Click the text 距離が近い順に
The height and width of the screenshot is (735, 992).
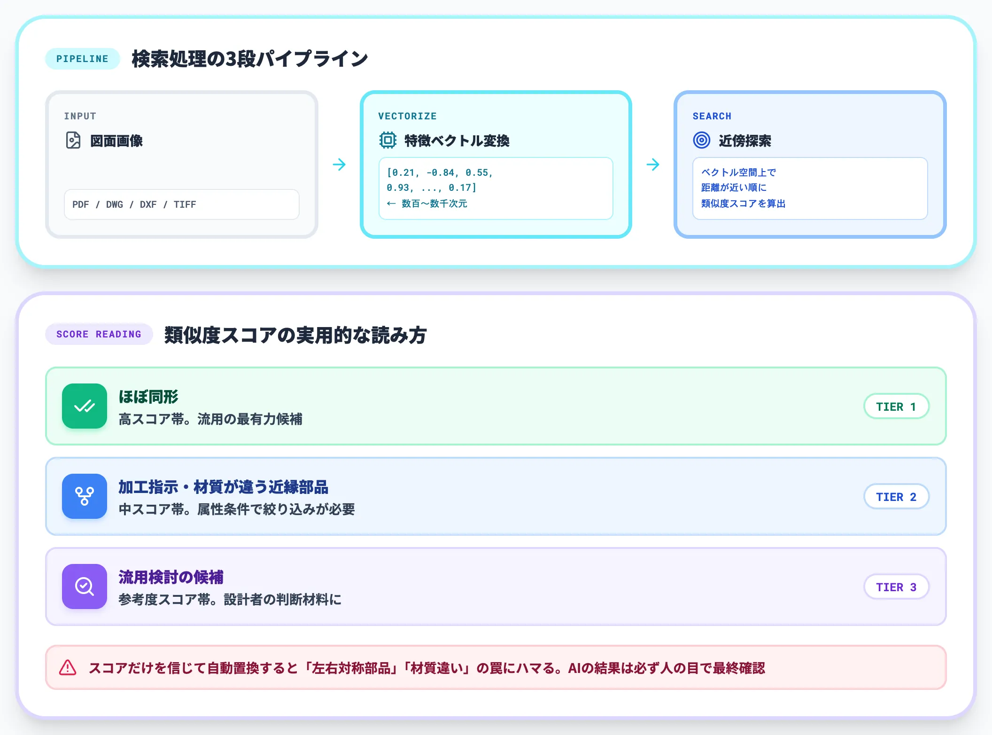click(734, 188)
